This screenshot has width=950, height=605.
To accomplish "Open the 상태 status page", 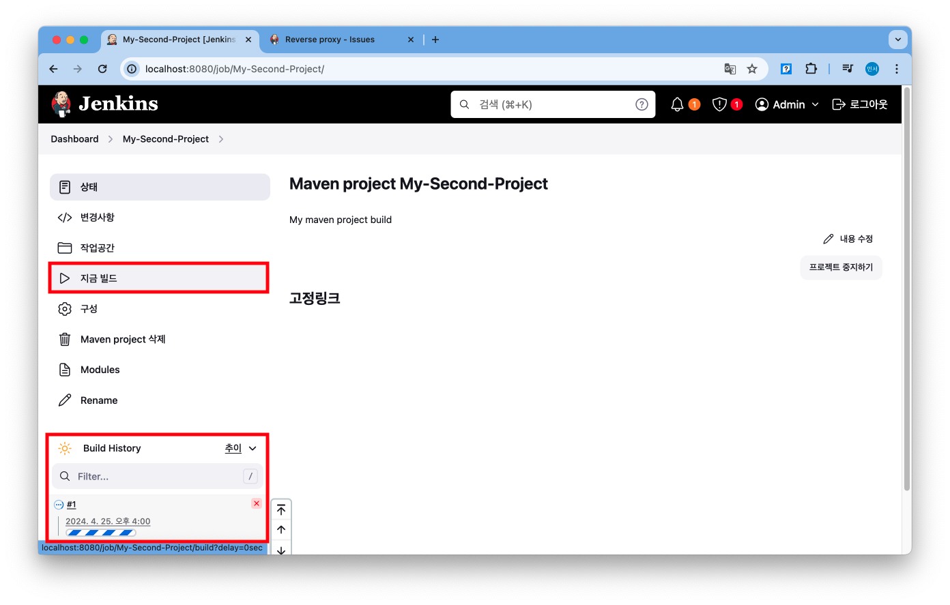I will (160, 187).
